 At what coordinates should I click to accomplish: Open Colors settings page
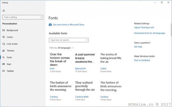pyautogui.click(x=10, y=37)
